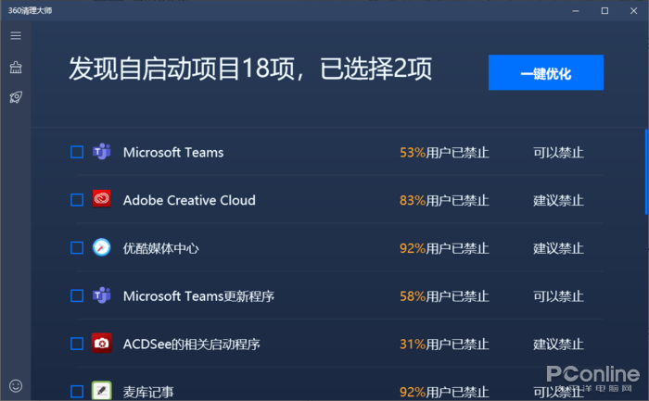Click the 83%用户已禁止 statistic
The width and height of the screenshot is (649, 401).
tap(444, 200)
